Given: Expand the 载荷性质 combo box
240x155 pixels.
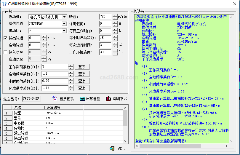Looking at the screenshot, I should [64, 24].
